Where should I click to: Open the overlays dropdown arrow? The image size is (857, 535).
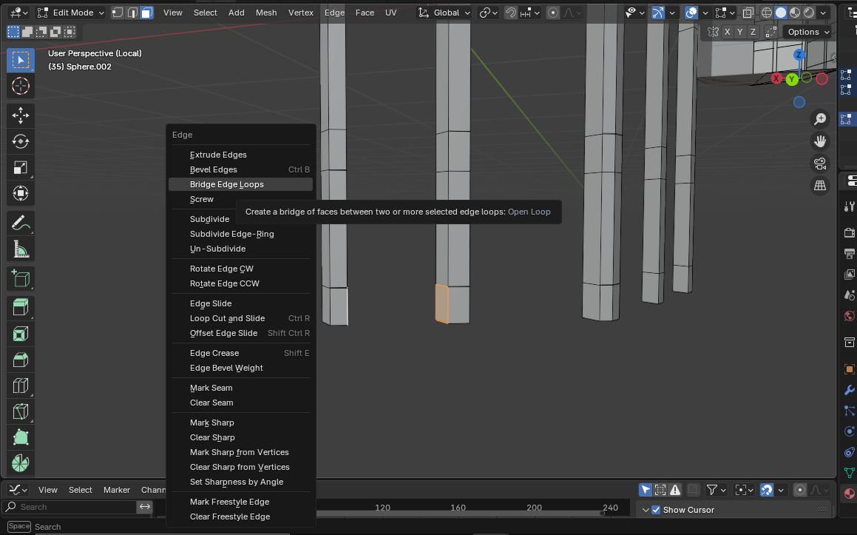point(705,13)
